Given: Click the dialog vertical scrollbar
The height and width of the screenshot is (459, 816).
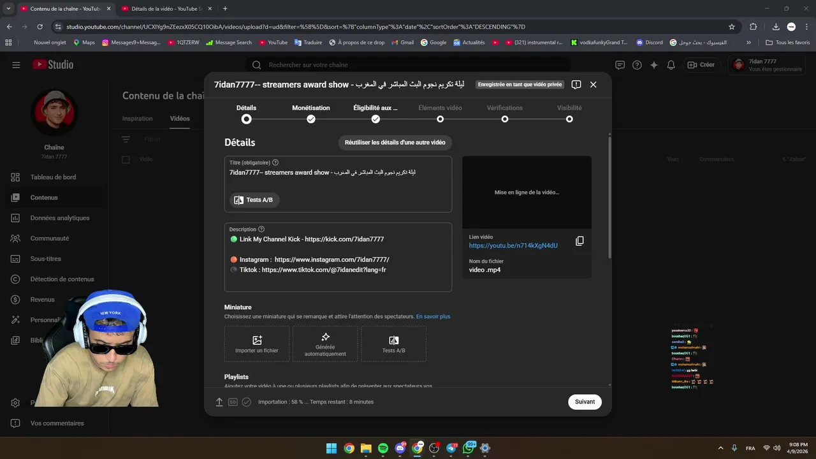Looking at the screenshot, I should [609, 196].
